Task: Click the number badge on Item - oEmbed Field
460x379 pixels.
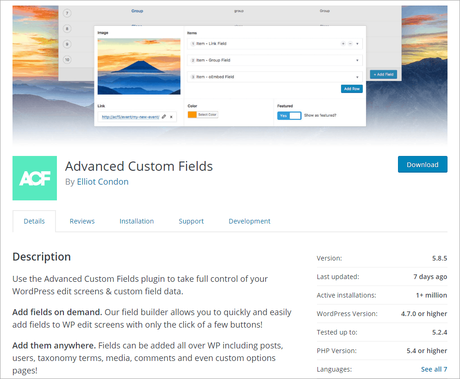Action: coord(193,76)
